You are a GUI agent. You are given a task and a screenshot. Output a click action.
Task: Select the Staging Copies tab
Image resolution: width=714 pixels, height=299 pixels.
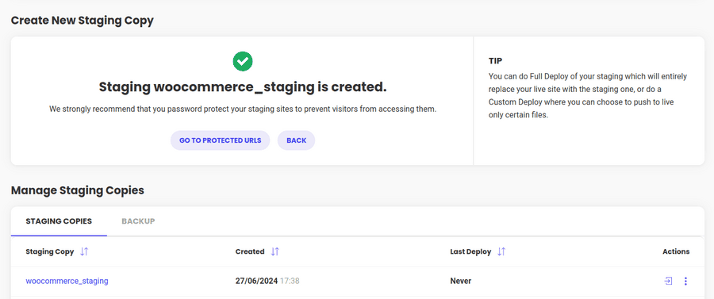coord(59,221)
